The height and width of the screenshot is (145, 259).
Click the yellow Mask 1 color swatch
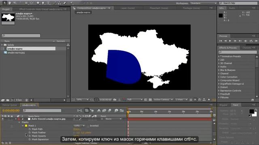click(x=26, y=126)
